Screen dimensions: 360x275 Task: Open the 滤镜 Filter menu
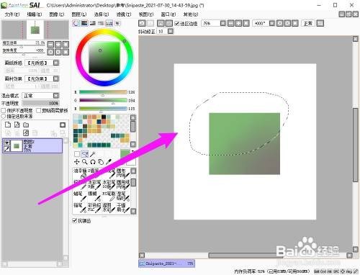[x=124, y=14]
